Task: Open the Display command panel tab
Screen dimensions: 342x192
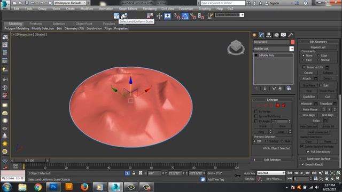Action: (x=283, y=35)
